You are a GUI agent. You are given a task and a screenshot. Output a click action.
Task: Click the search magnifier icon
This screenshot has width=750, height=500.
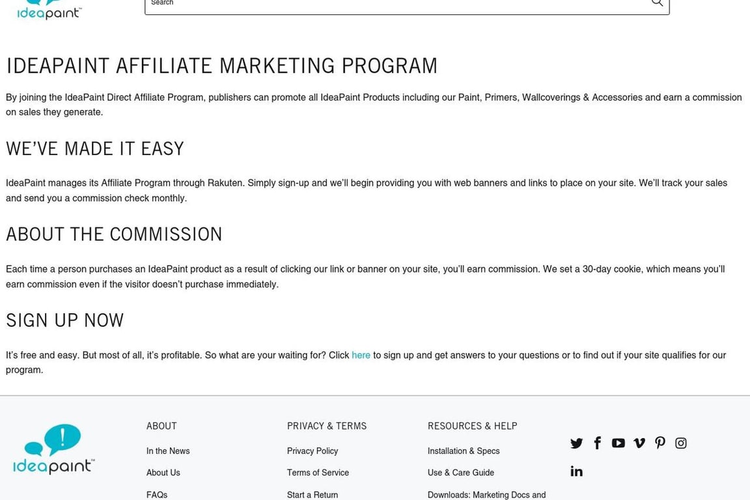tap(657, 3)
